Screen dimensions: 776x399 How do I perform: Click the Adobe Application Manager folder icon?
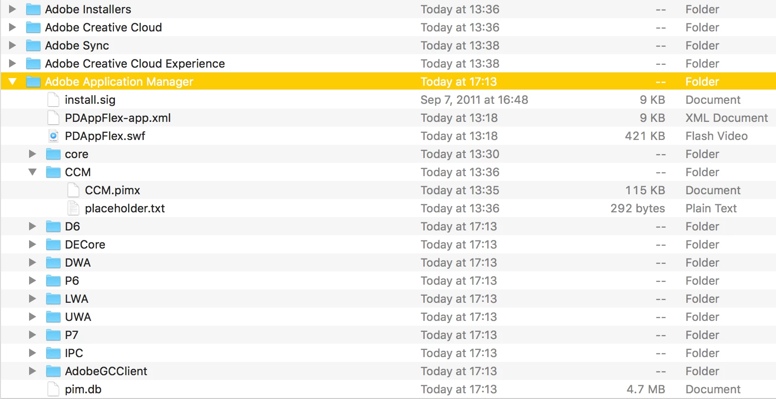coord(33,81)
